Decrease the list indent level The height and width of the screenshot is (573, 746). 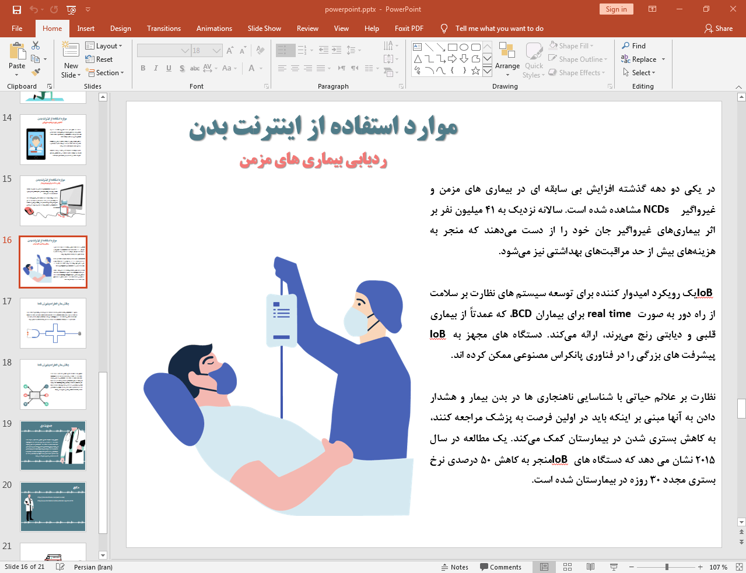click(324, 51)
